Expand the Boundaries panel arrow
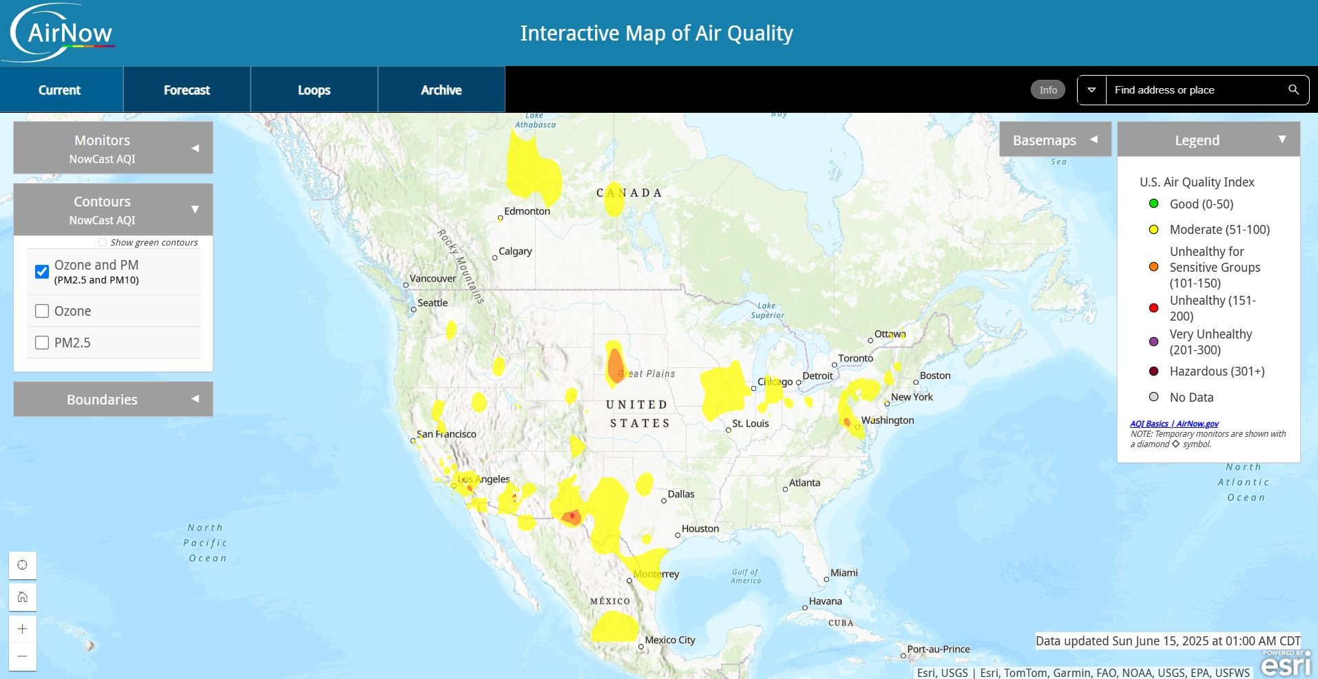The width and height of the screenshot is (1318, 679). [195, 399]
